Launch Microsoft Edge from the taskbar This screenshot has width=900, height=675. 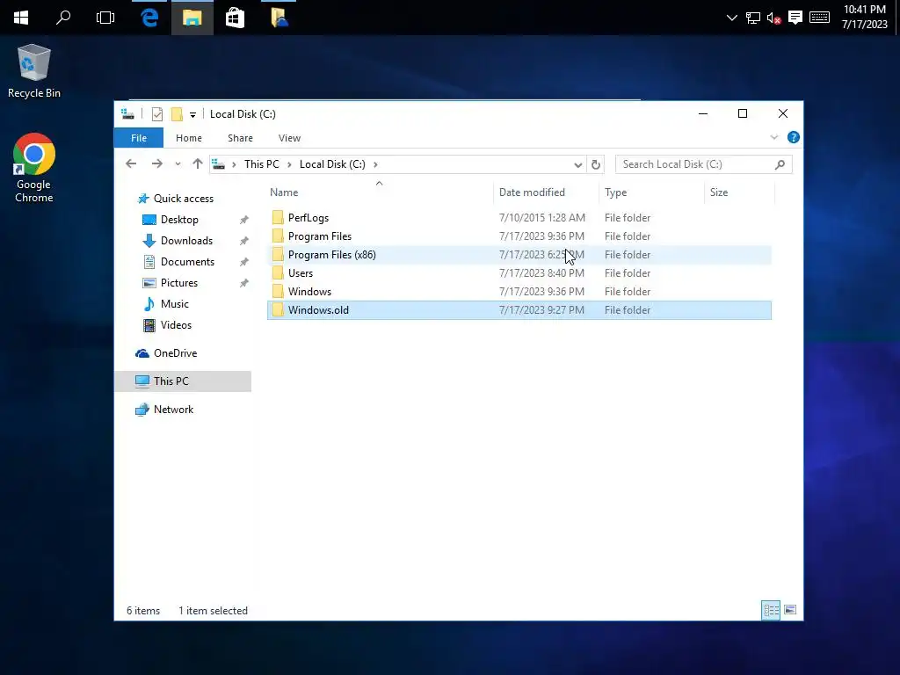[149, 18]
